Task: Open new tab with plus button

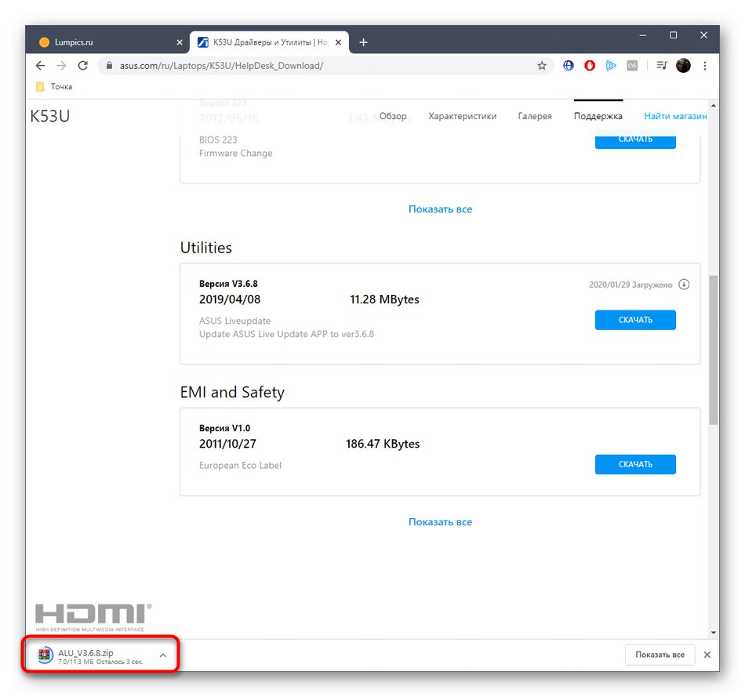Action: point(363,42)
